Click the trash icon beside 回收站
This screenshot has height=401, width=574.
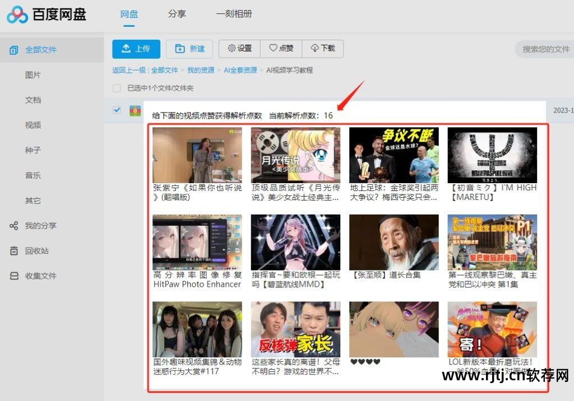14,251
